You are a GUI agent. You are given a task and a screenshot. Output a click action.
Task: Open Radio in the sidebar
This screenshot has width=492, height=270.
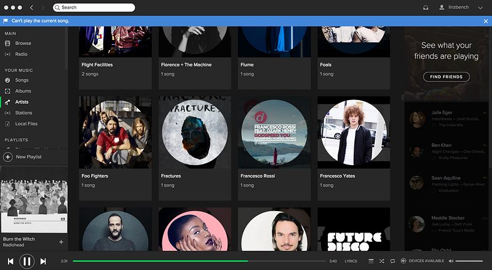point(21,54)
